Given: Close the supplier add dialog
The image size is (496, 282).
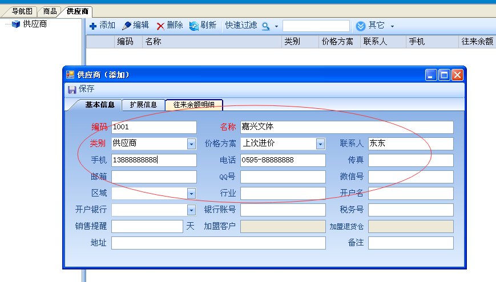Looking at the screenshot, I should pos(457,75).
